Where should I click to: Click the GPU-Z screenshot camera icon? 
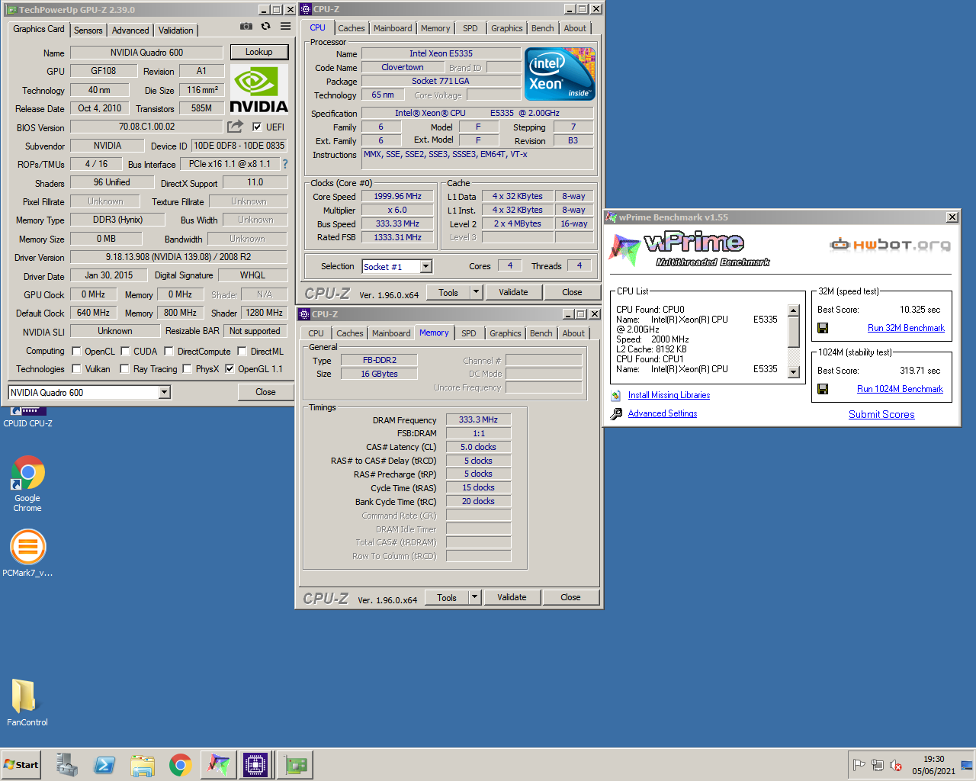pos(246,26)
